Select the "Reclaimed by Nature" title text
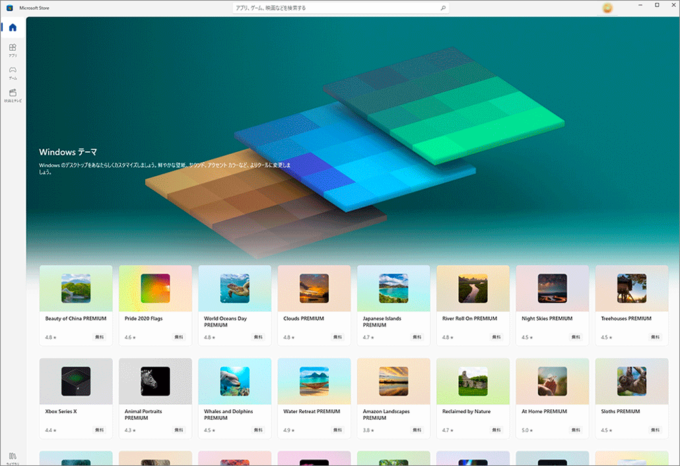 pos(466,411)
